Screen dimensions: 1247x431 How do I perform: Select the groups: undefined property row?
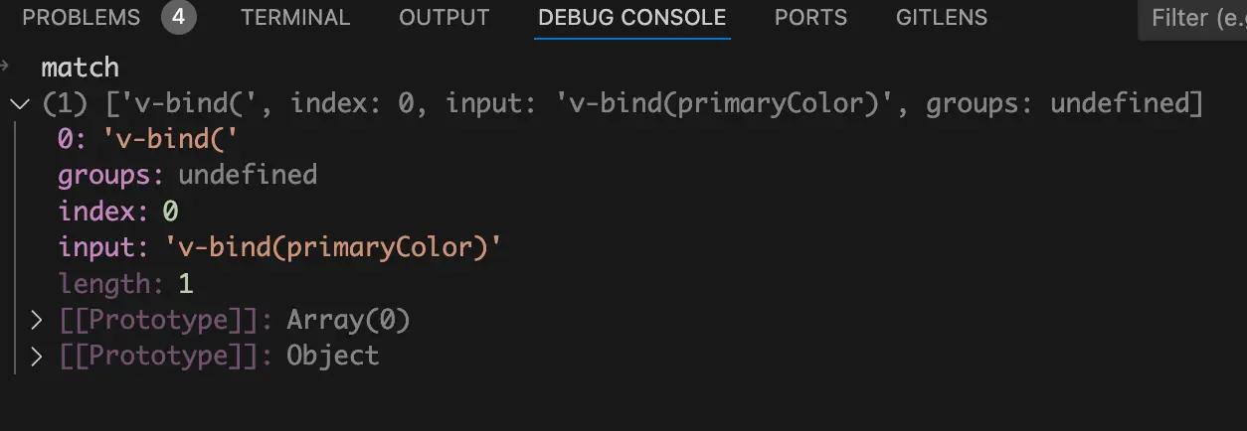(187, 176)
